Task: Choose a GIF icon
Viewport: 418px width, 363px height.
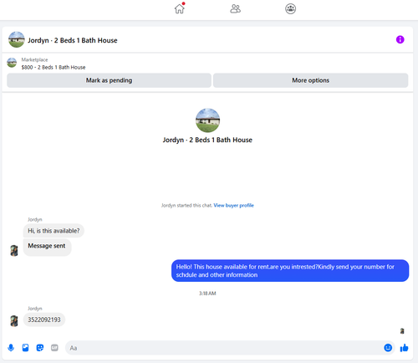Action: tap(54, 348)
